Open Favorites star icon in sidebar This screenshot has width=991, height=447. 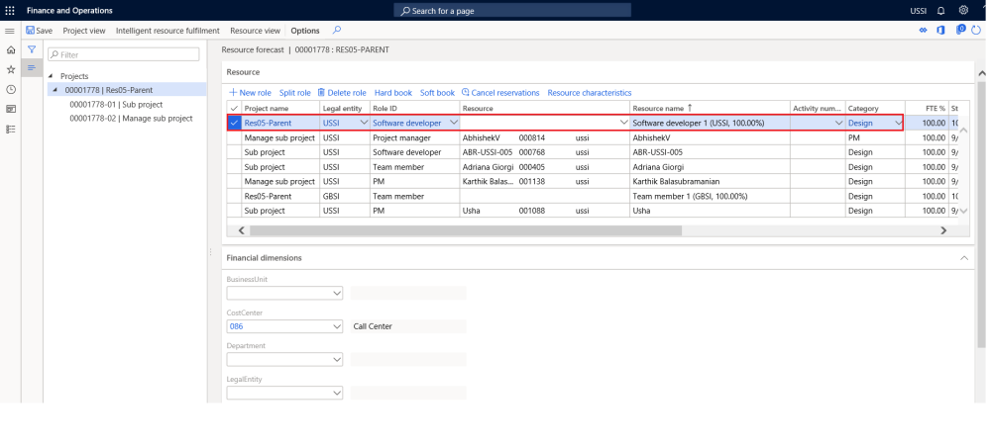click(x=11, y=70)
